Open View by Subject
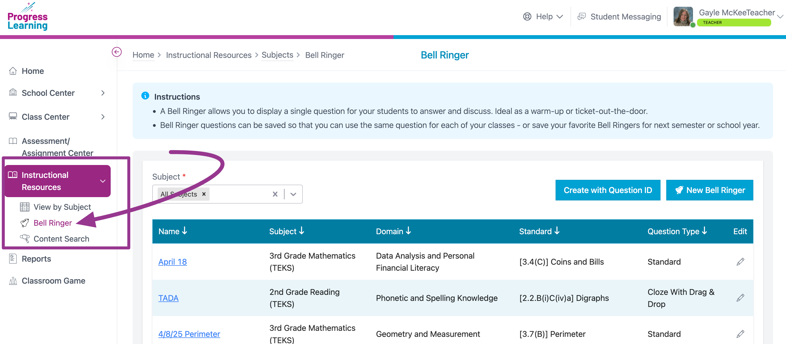This screenshot has width=786, height=344. 62,207
